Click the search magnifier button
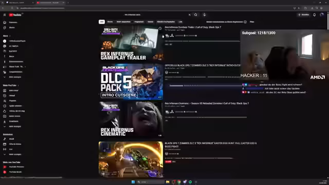The width and height of the screenshot is (329, 185). coord(195,15)
